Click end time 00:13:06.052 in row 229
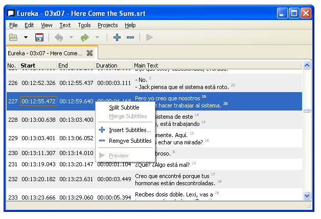 point(76,138)
